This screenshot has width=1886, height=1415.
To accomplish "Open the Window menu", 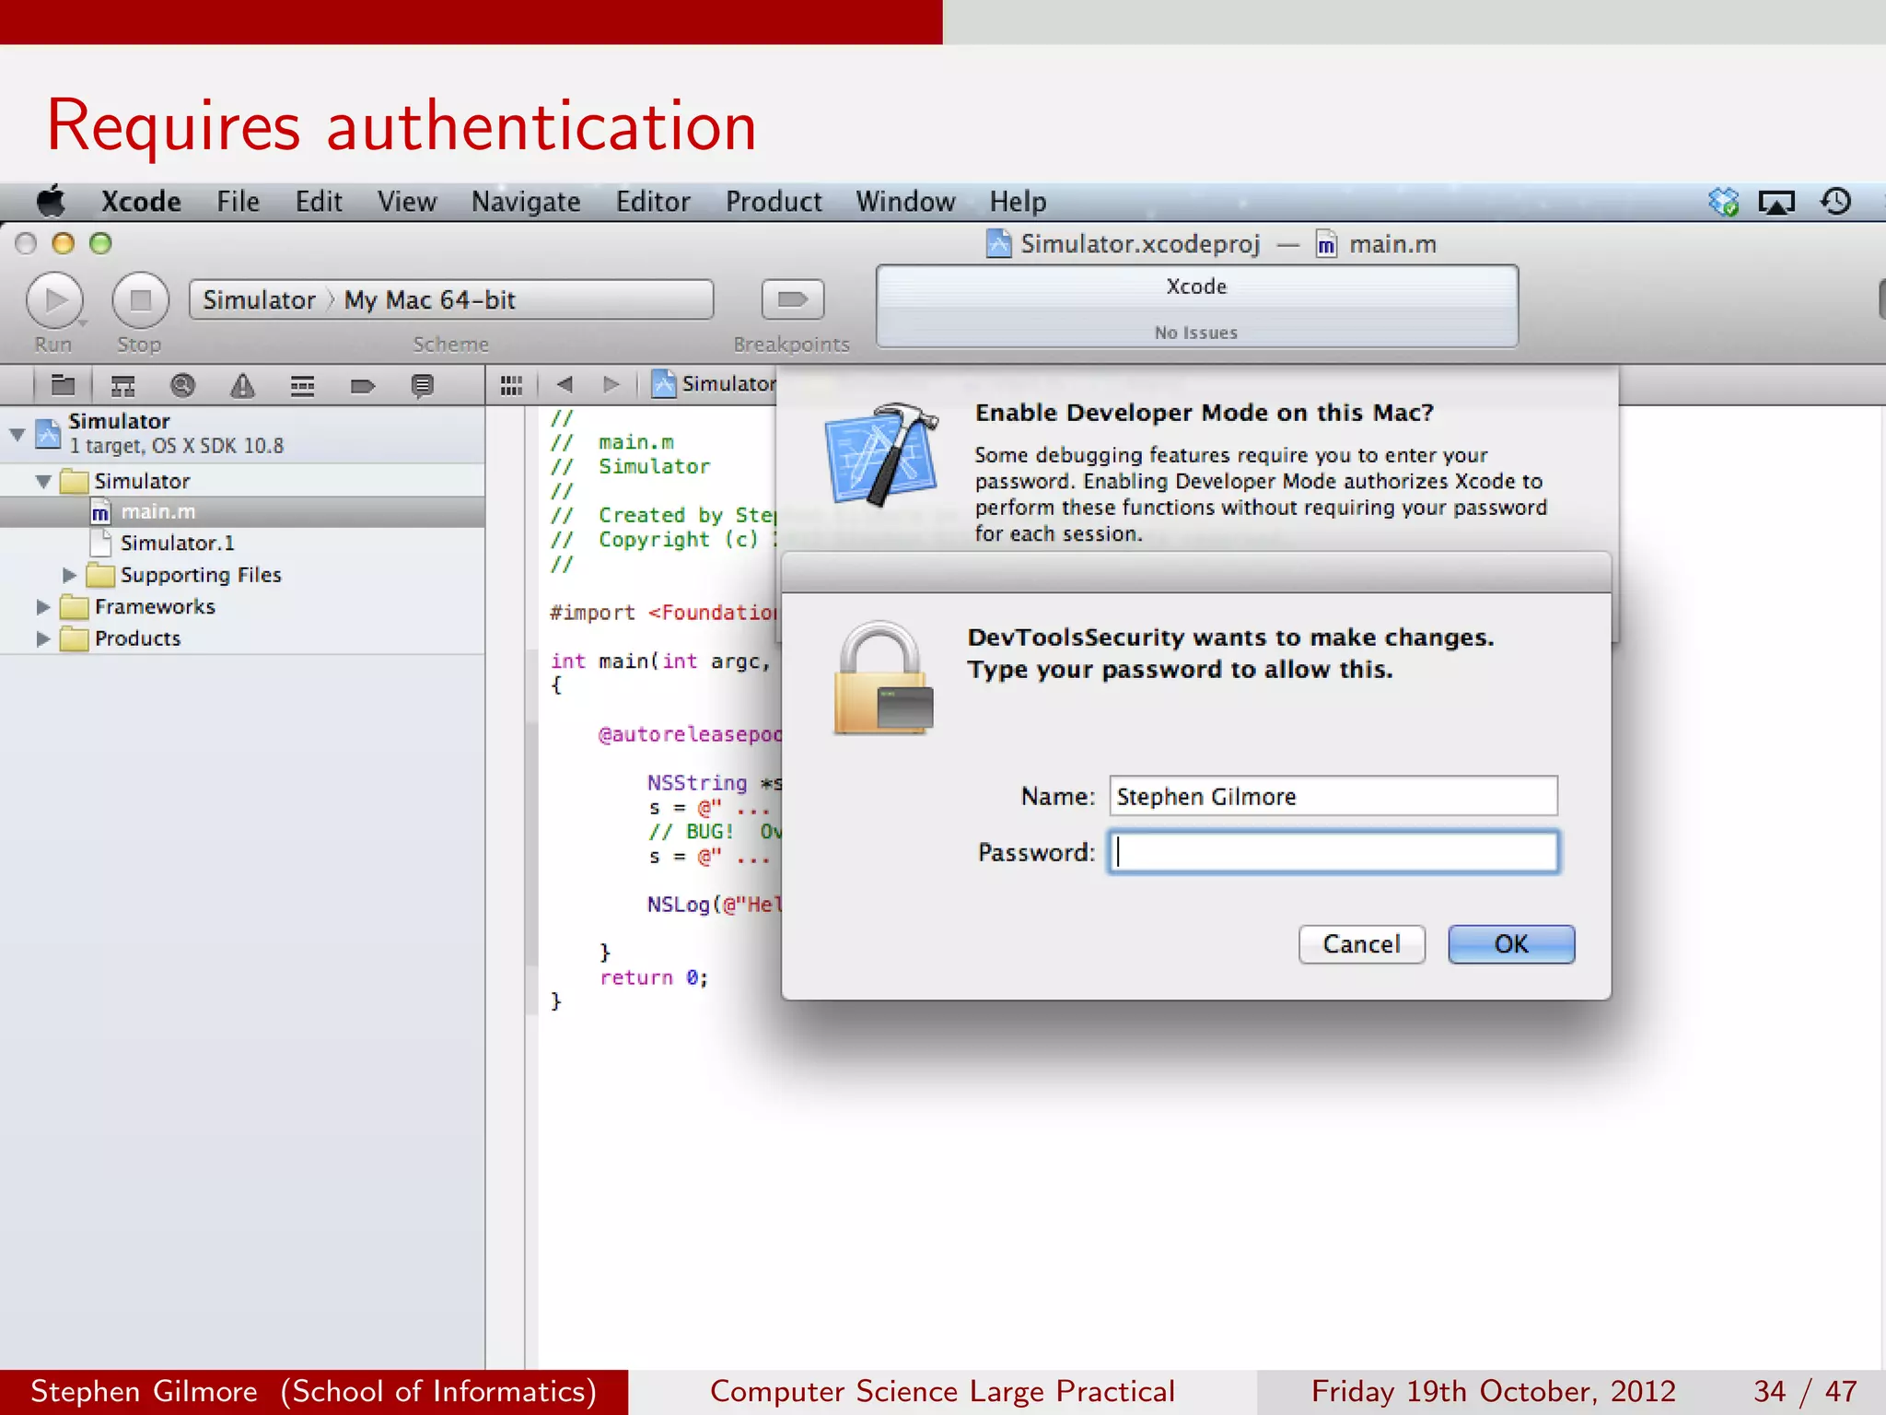I will (x=905, y=201).
